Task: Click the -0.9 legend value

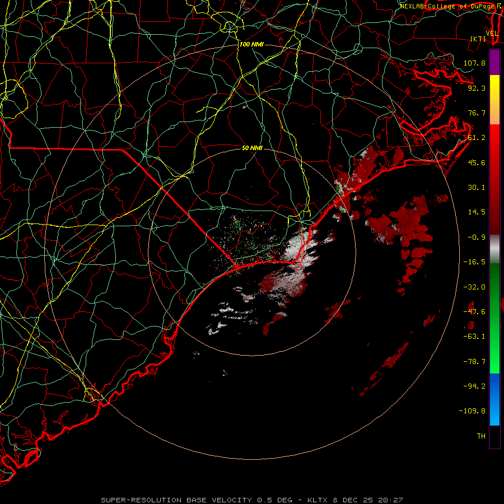Action: coord(477,237)
